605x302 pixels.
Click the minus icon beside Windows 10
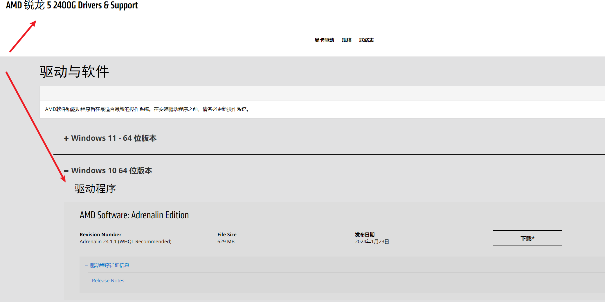66,171
